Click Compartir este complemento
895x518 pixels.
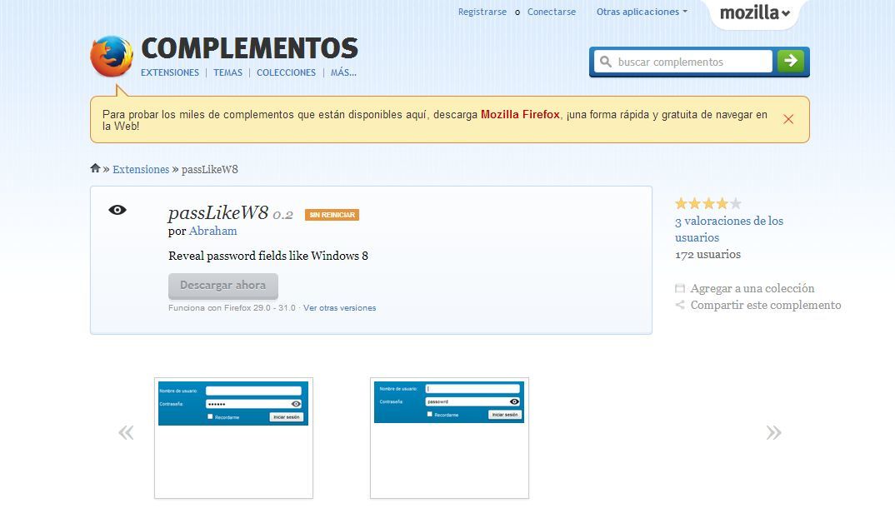tap(766, 305)
